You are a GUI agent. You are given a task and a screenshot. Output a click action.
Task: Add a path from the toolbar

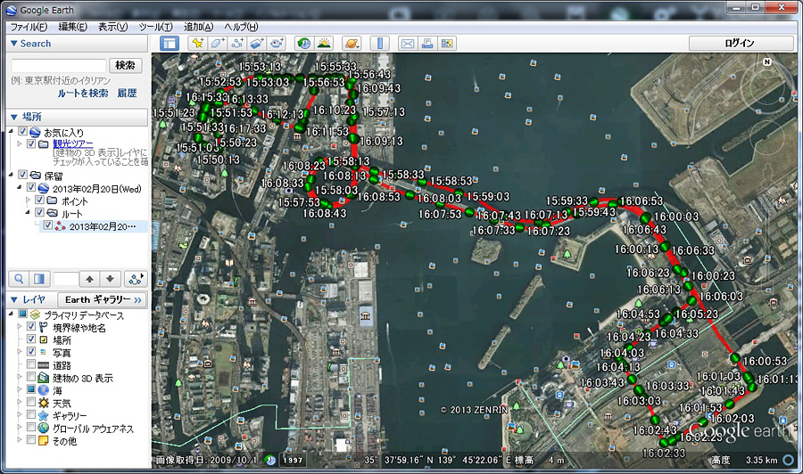(x=237, y=44)
